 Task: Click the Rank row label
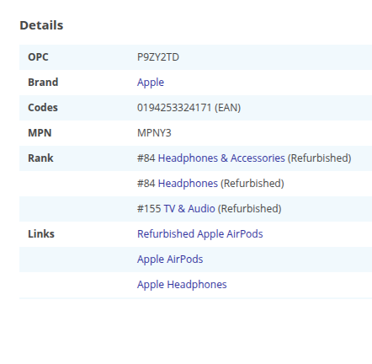coord(40,158)
